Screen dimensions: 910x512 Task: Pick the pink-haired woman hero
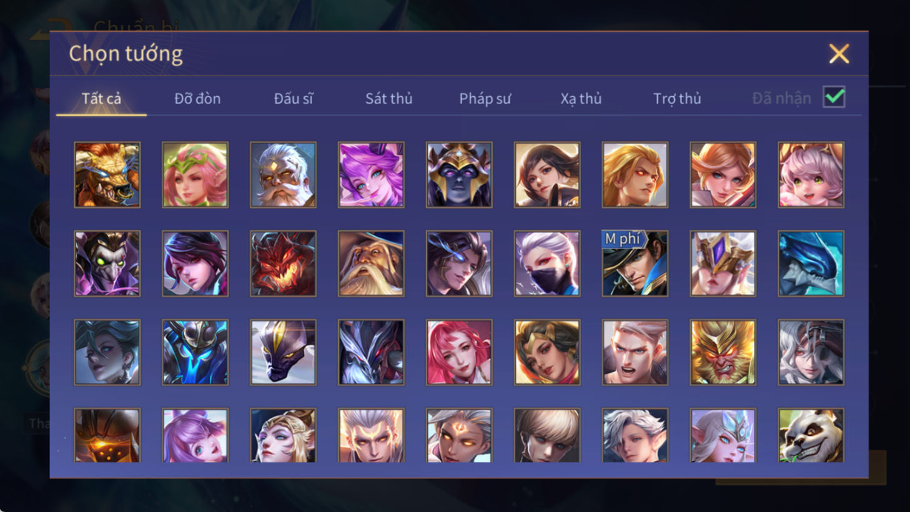pos(459,352)
